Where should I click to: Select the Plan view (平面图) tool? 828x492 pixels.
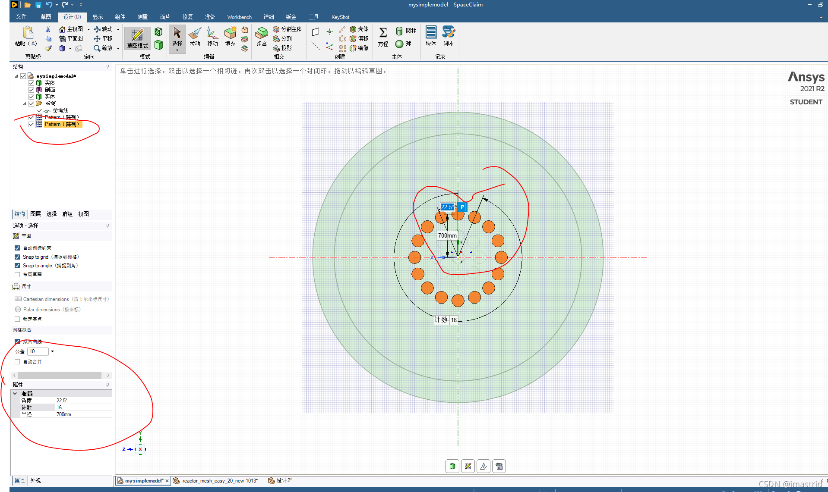coord(71,39)
